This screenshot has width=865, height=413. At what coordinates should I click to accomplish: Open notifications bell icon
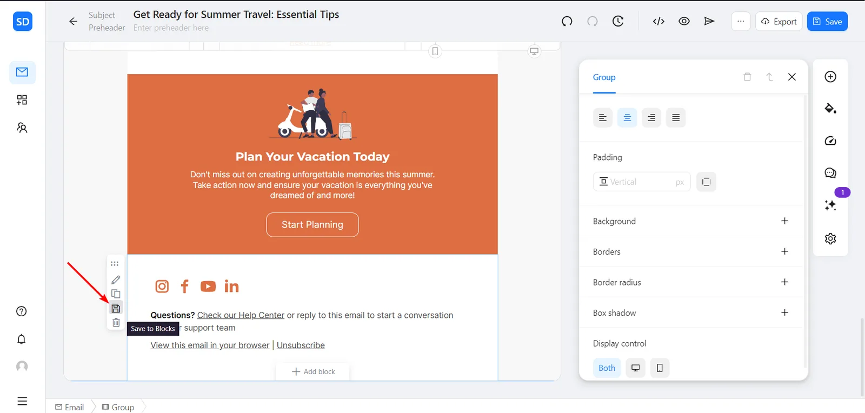pos(22,339)
